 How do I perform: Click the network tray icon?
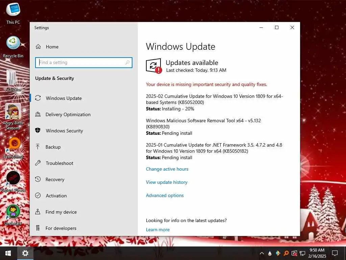pos(302,253)
